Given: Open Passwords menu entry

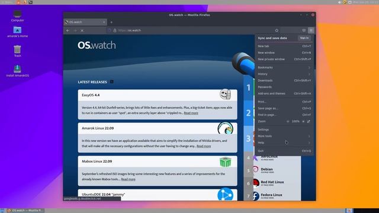Looking at the screenshot, I should click(284, 87).
